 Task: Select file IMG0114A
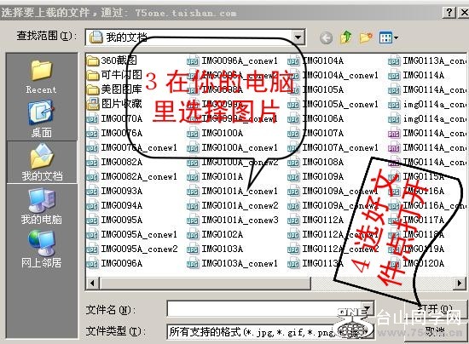tap(416, 75)
